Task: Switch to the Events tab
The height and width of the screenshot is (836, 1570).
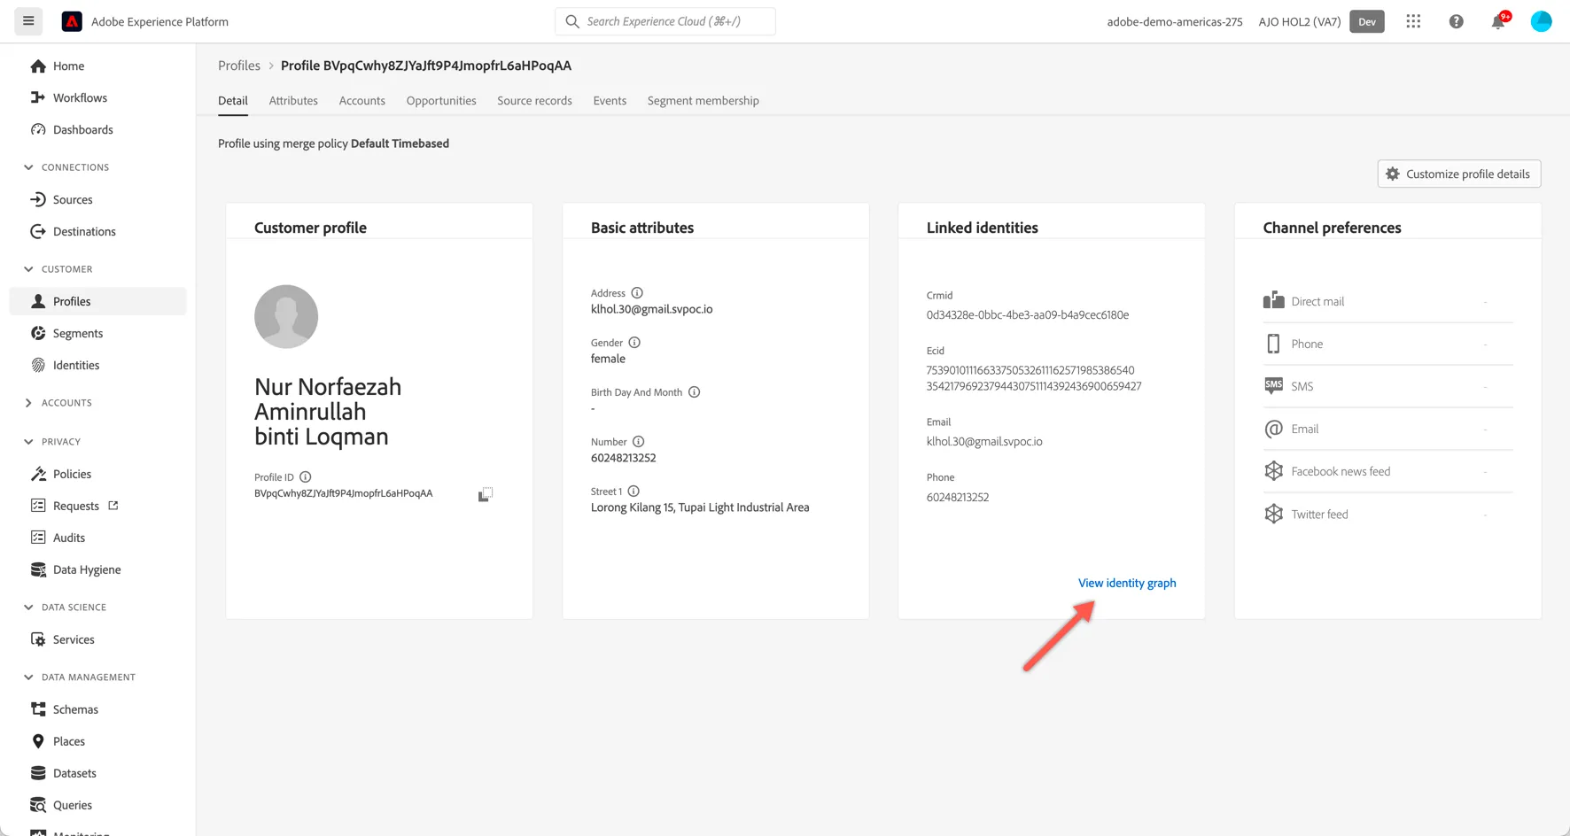Action: click(x=610, y=101)
